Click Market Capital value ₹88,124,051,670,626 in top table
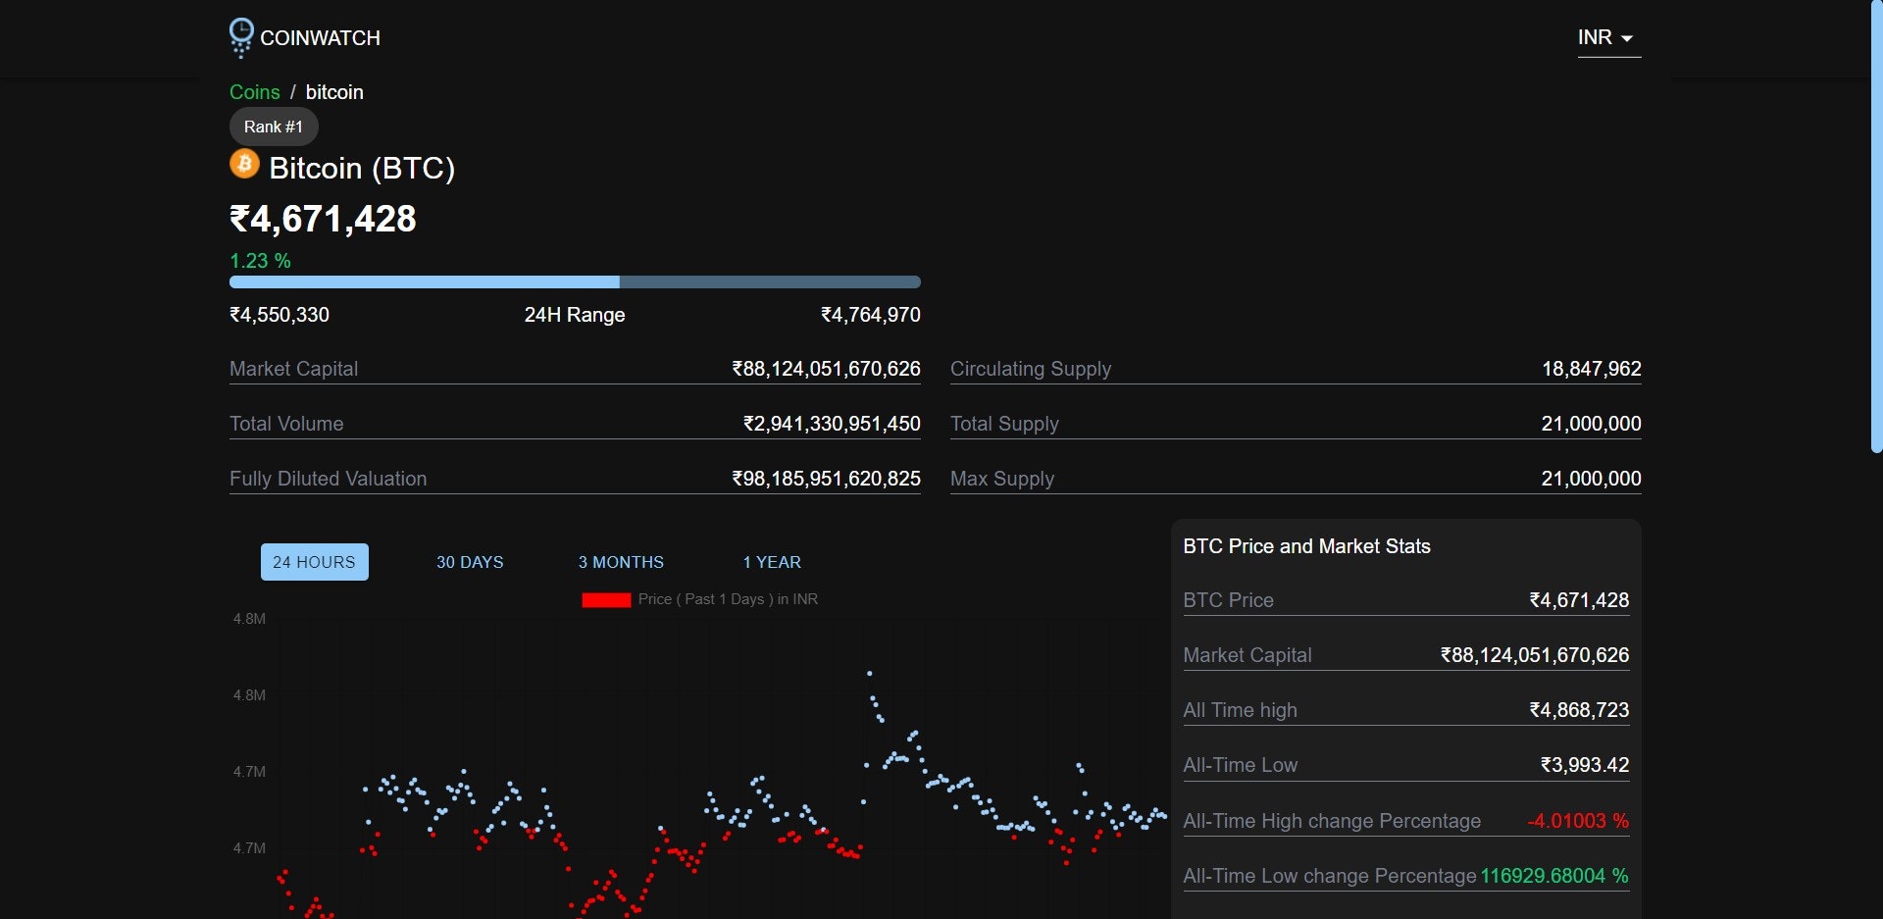Viewport: 1883px width, 919px height. coord(826,369)
